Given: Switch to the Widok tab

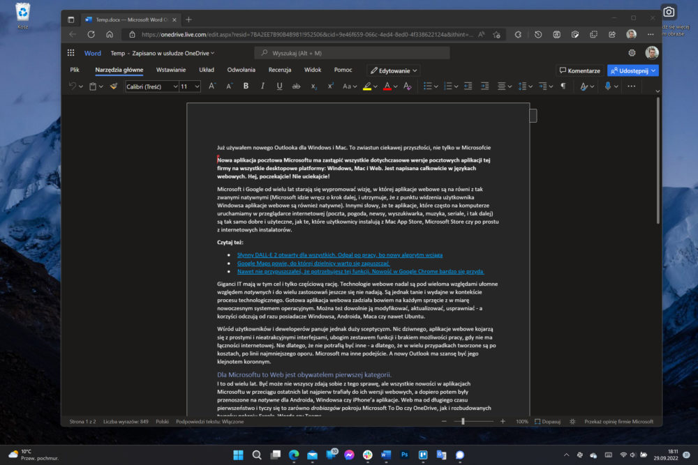Looking at the screenshot, I should 313,70.
